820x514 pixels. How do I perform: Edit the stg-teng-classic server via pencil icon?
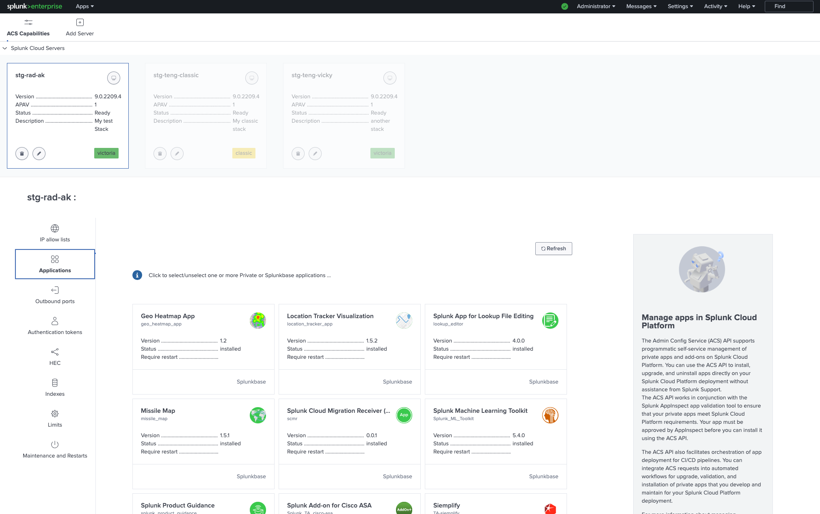(x=177, y=153)
